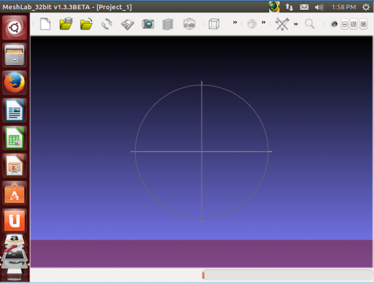The width and height of the screenshot is (374, 283).
Task: Click the bottom progress bar
Action: [287, 275]
